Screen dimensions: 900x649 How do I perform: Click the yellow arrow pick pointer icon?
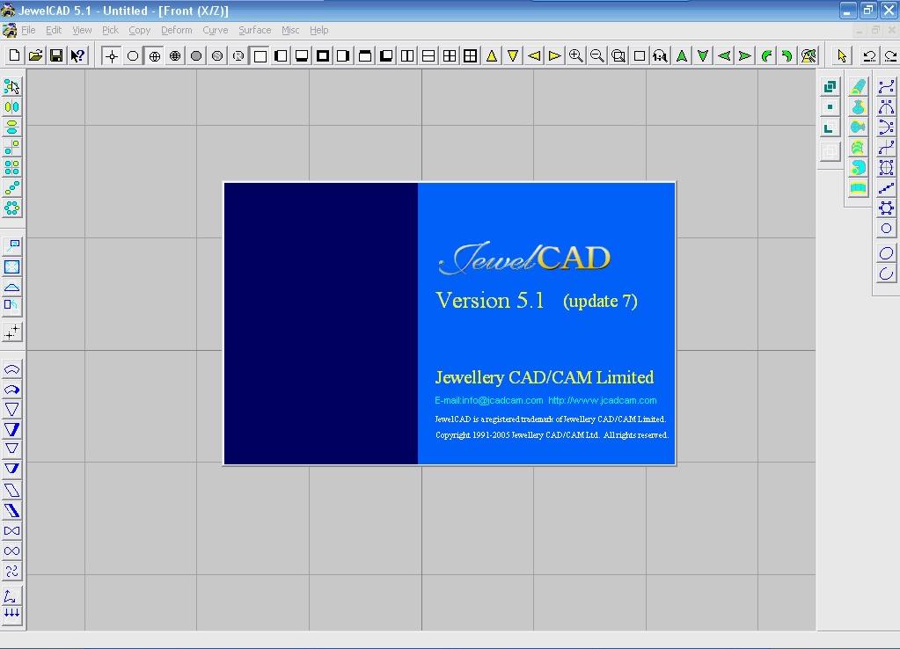tap(842, 55)
